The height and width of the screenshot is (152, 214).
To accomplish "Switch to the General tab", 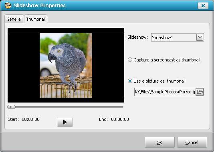I will click(14, 19).
